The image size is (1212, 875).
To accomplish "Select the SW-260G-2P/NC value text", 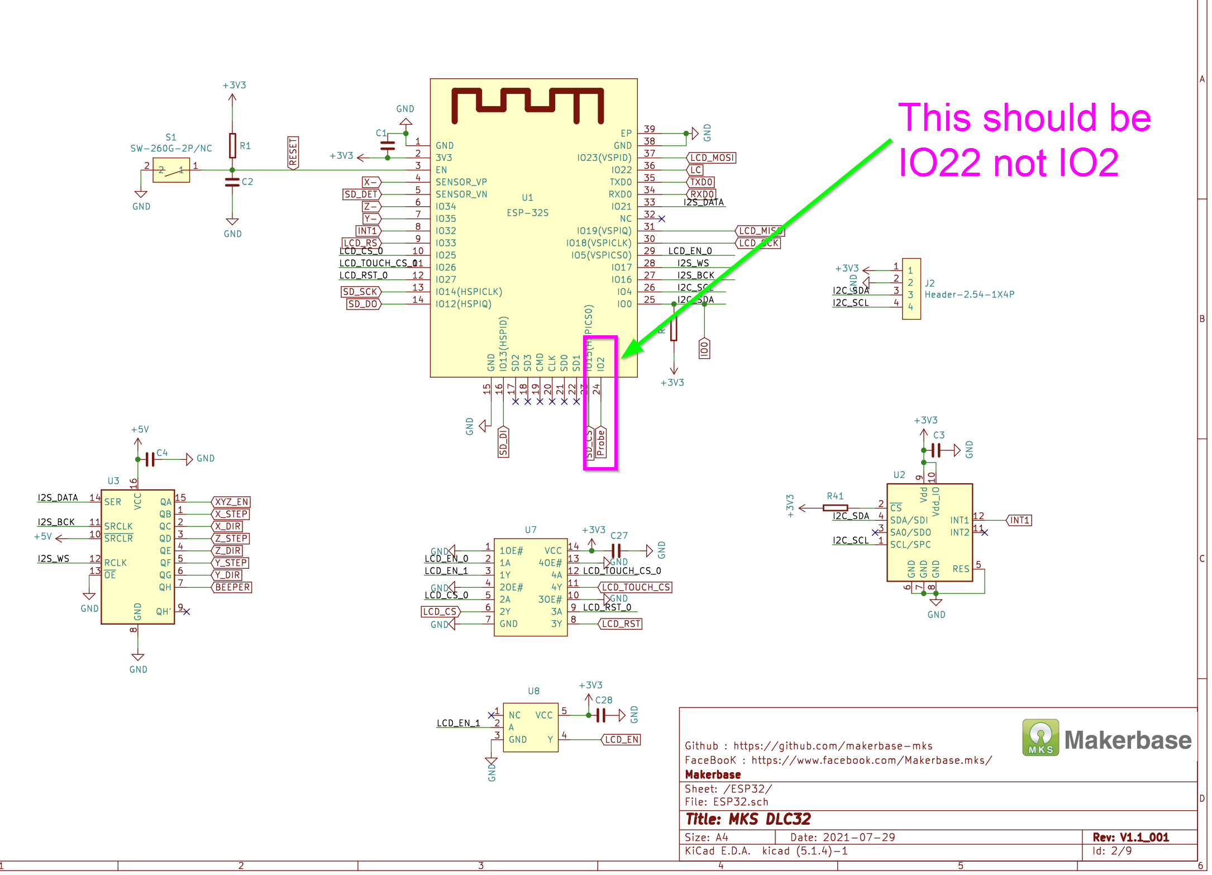I will click(171, 149).
